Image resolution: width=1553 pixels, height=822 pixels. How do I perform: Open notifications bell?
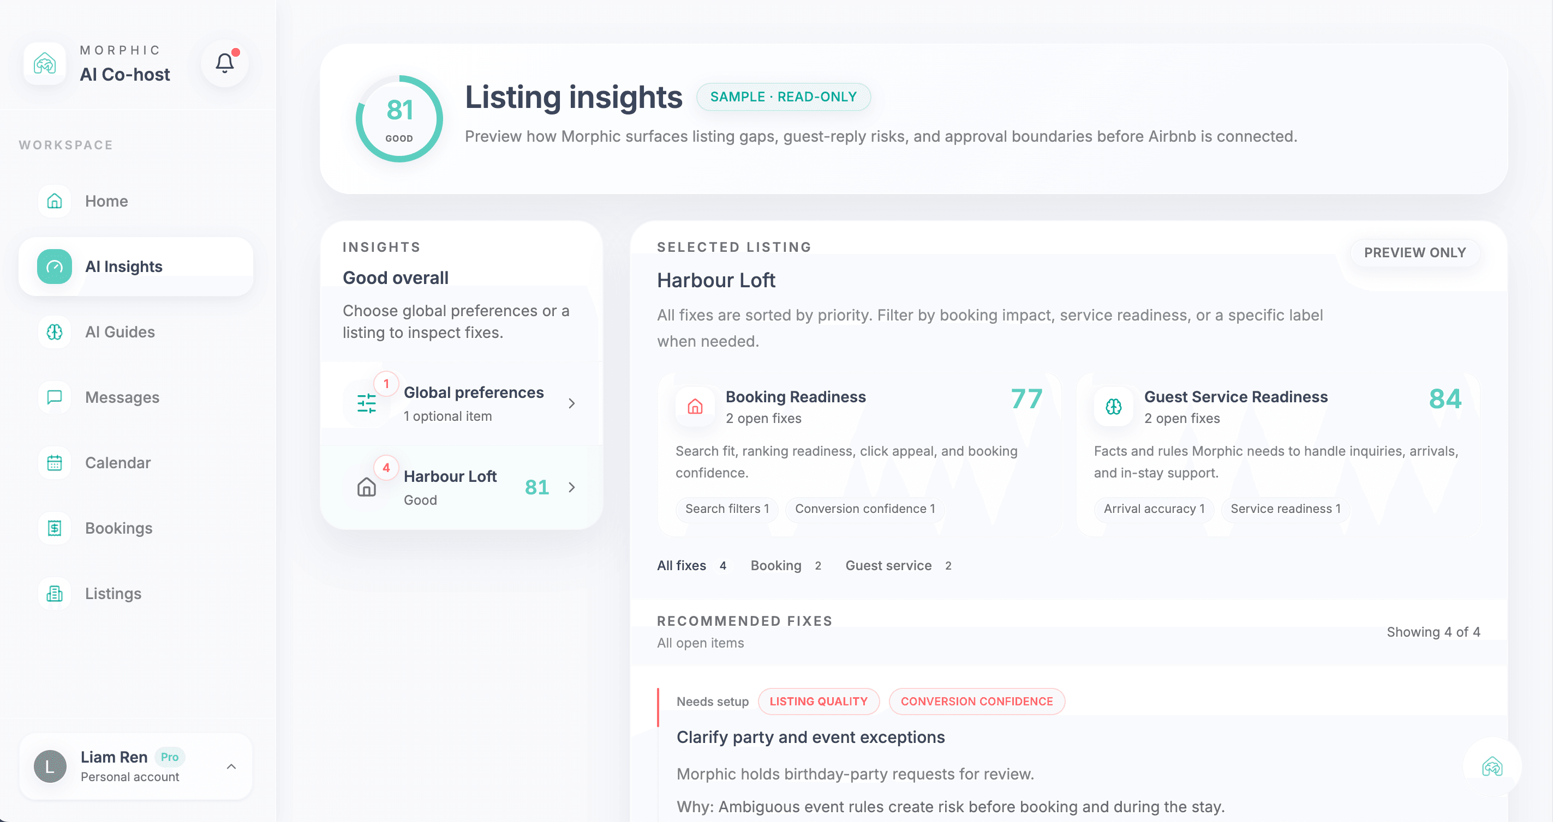coord(225,63)
